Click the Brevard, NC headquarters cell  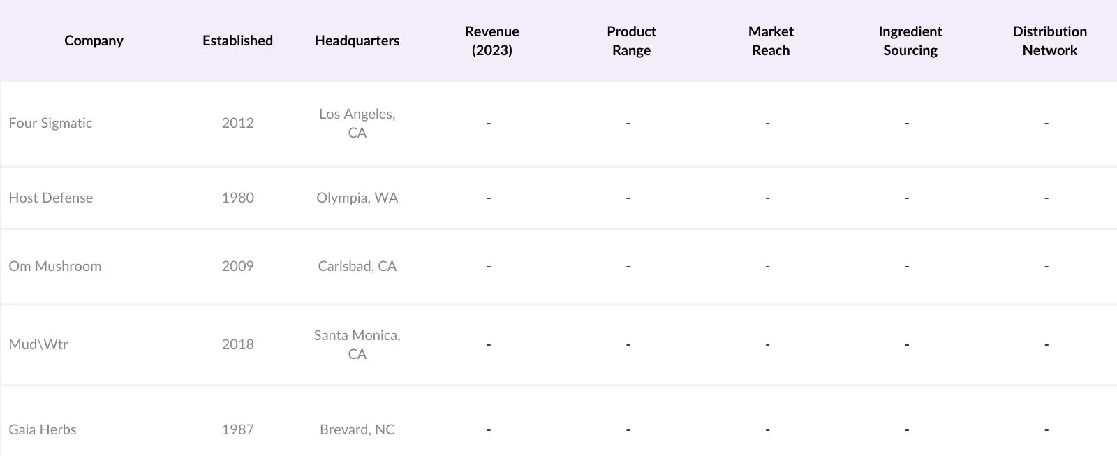click(x=357, y=429)
